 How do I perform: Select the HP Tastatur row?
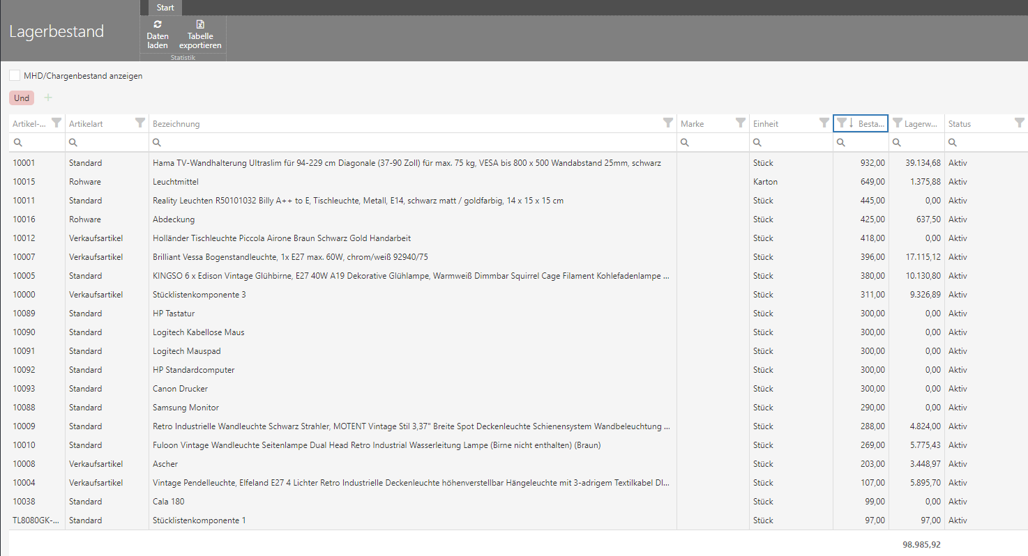tap(518, 314)
